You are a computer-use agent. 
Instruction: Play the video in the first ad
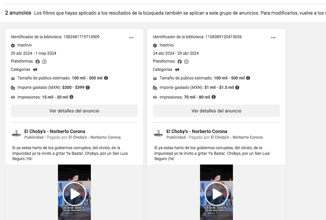[74, 194]
